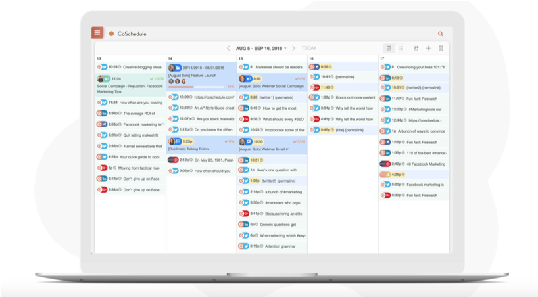Go to previous date range with left chevron
538x297 pixels.
(228, 48)
